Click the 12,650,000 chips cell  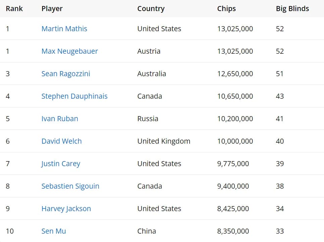click(235, 74)
